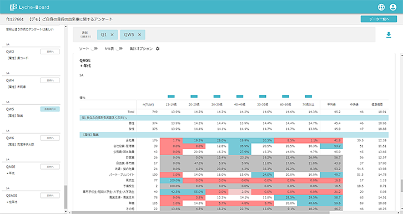Add QW4 to the table side

click(50, 80)
